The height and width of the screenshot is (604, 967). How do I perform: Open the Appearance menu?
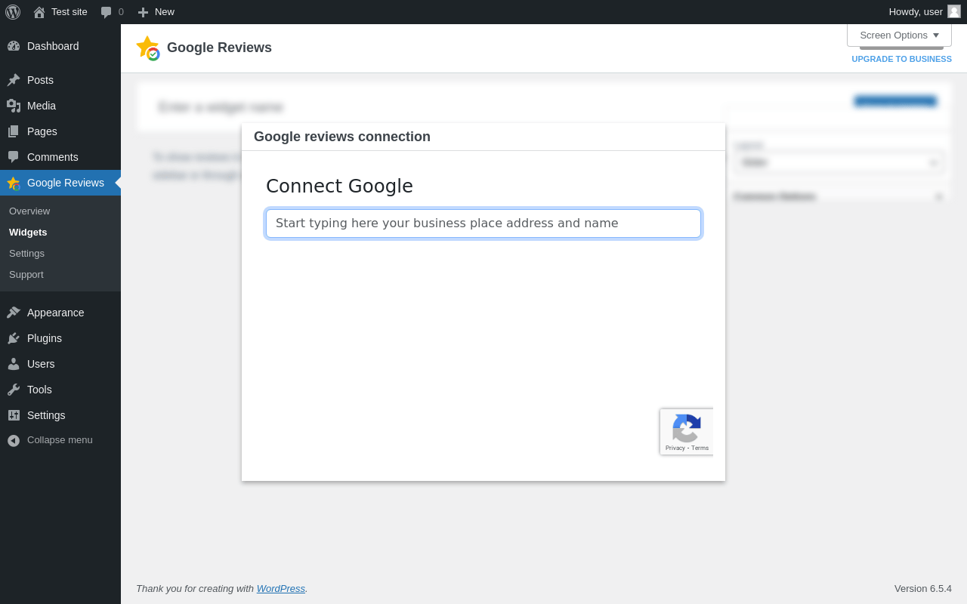[x=60, y=313]
